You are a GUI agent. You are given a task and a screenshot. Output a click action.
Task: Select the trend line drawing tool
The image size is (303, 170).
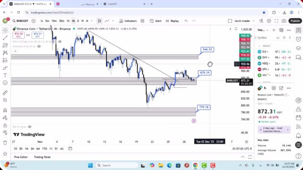tap(5, 38)
